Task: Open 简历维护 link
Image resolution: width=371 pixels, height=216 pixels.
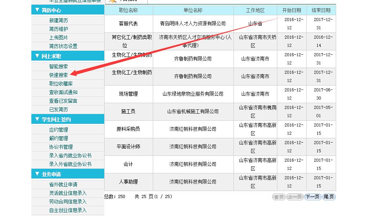Action: [58, 29]
